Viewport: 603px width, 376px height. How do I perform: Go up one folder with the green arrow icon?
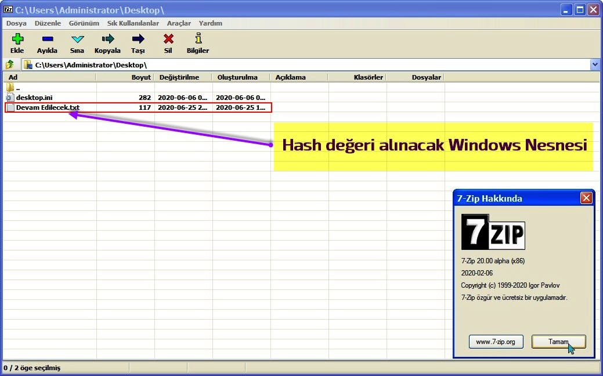(x=10, y=65)
